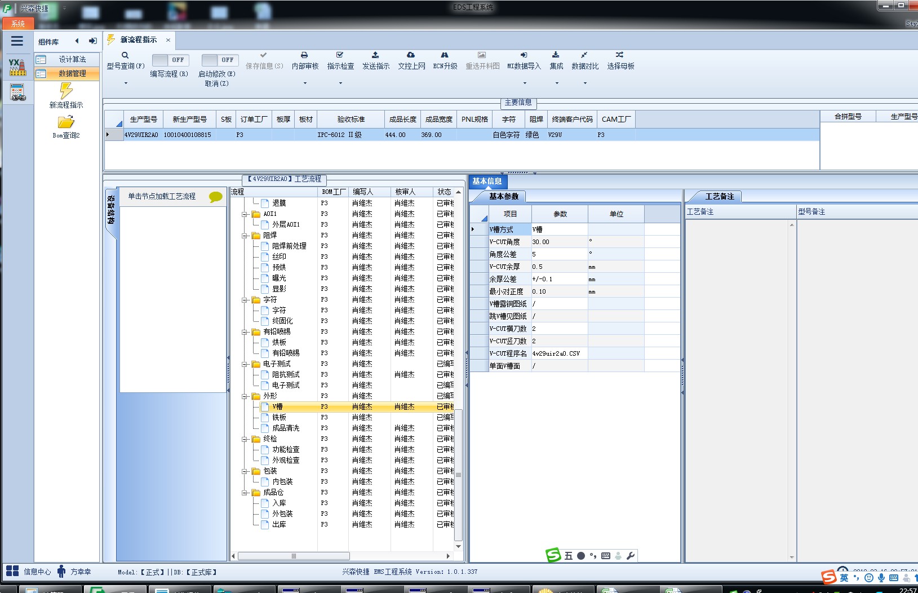Click the 数据对比 compare icon
Viewport: 918px width, 593px height.
point(584,55)
